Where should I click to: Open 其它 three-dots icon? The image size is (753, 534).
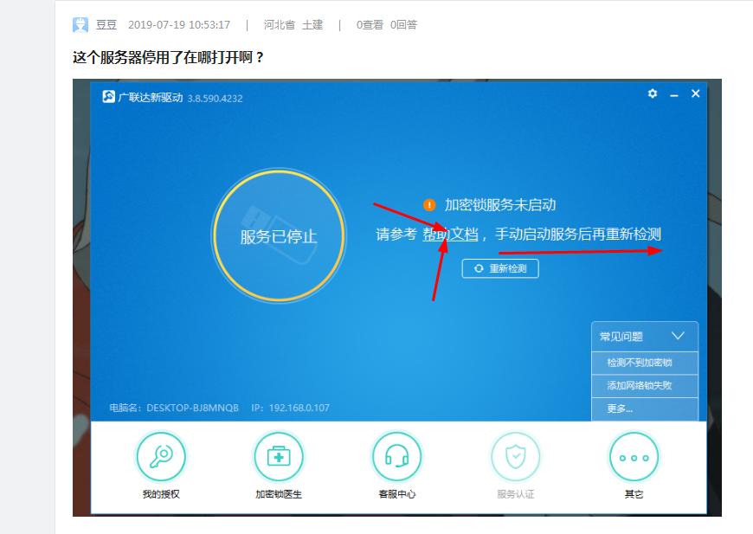[x=634, y=457]
